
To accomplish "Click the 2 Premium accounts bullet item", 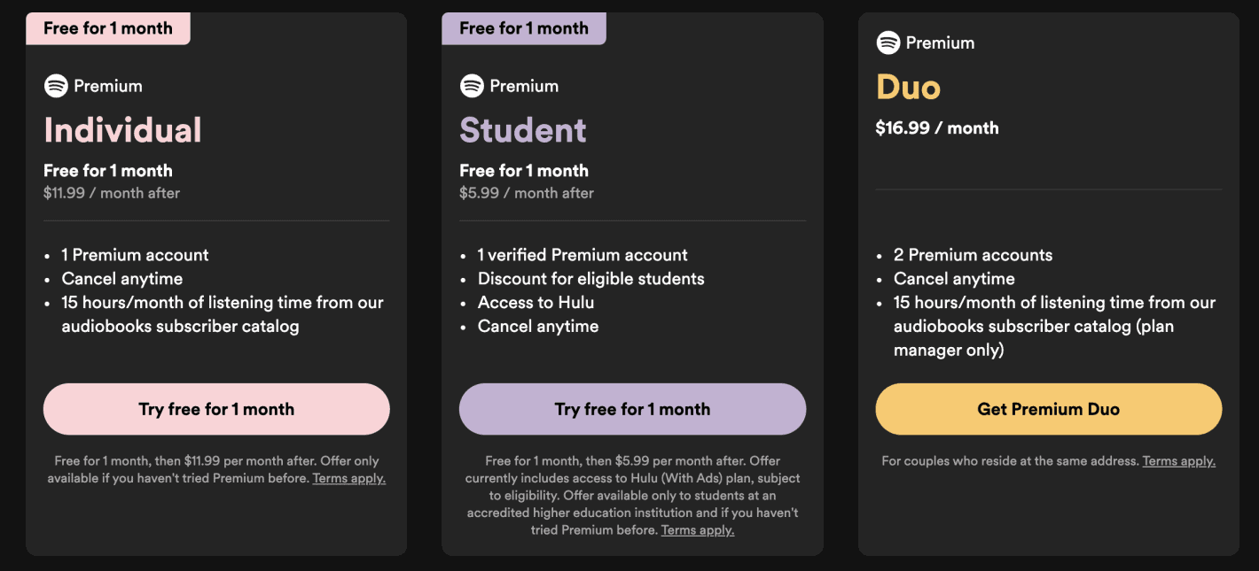I will coord(973,255).
